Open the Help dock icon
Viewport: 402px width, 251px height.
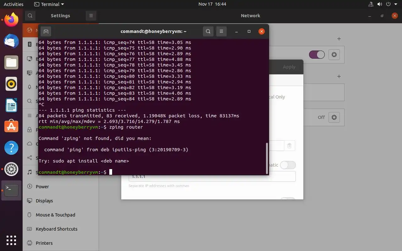pos(11,148)
